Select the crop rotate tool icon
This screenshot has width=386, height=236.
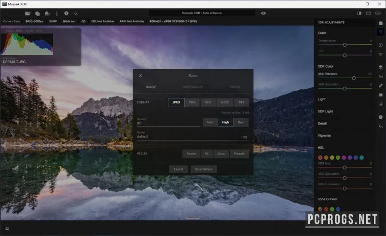381,104
